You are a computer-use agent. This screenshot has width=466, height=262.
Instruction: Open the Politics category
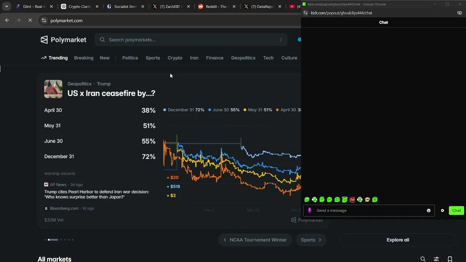[x=130, y=58]
